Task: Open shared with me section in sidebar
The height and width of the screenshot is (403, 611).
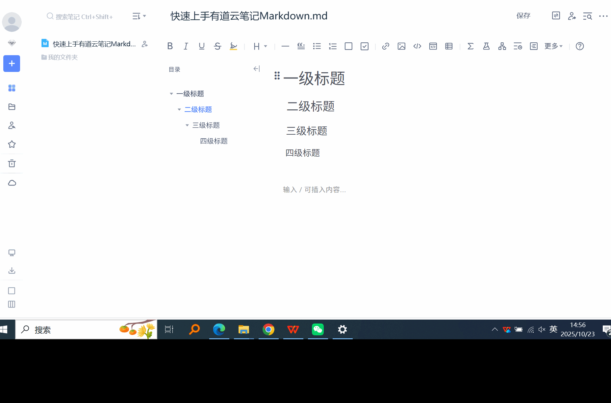Action: (12, 125)
